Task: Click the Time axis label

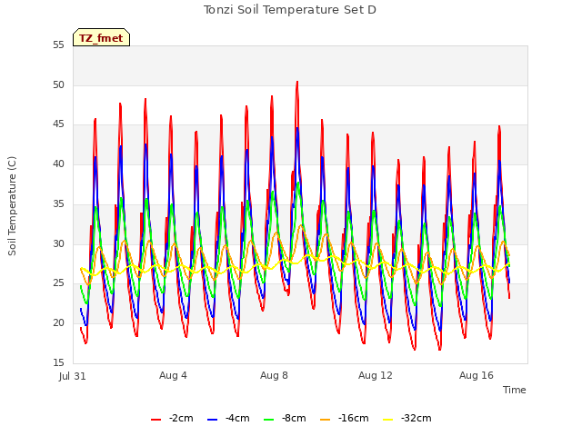Action: pyautogui.click(x=514, y=390)
